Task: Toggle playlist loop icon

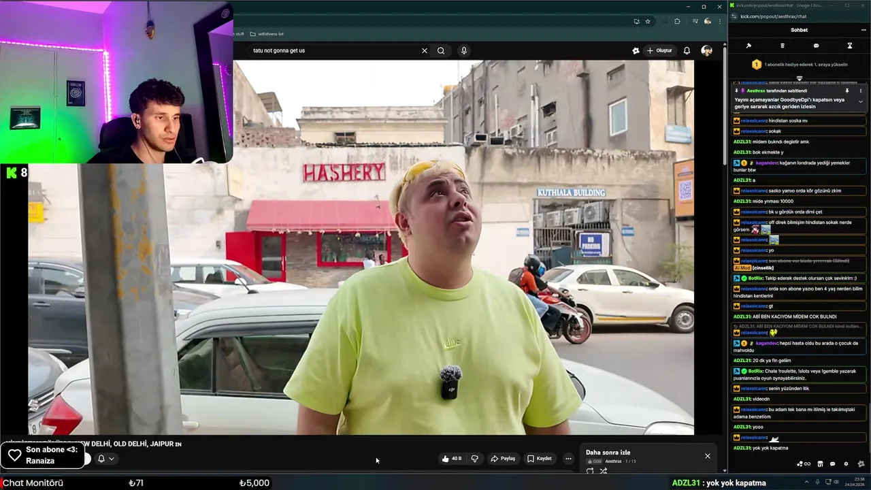Action: 590,470
